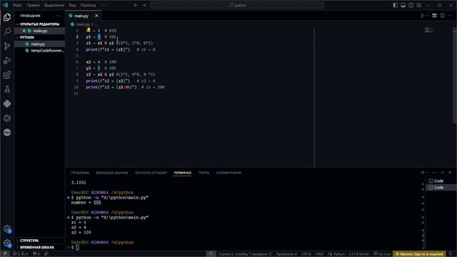Expand the Структура outline section
This screenshot has height=257, width=457.
(40, 241)
